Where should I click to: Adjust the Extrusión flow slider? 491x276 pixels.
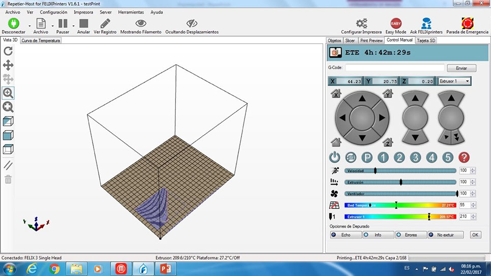click(x=400, y=182)
